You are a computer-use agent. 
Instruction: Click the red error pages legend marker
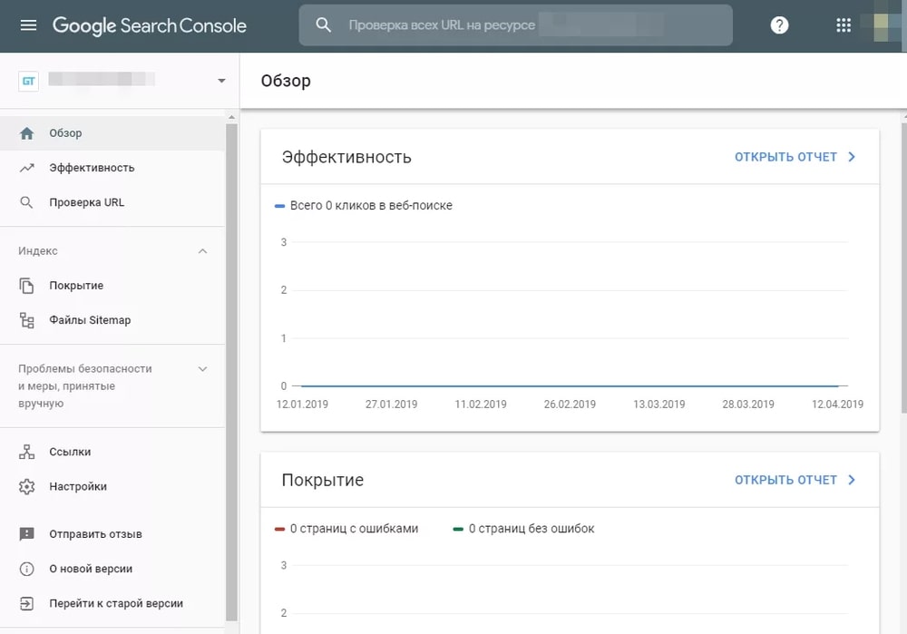(279, 529)
